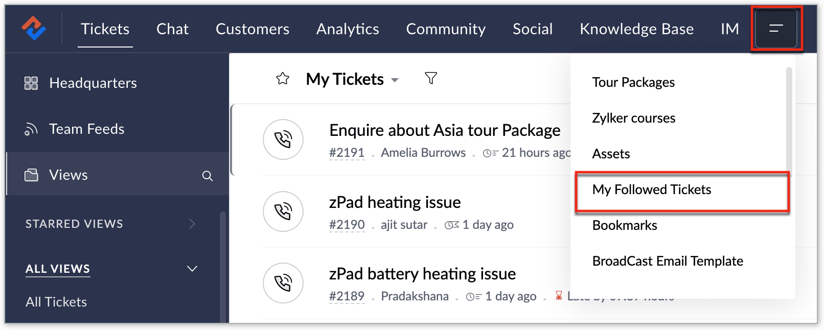
Task: Open the My Tickets view dropdown
Action: [x=395, y=80]
